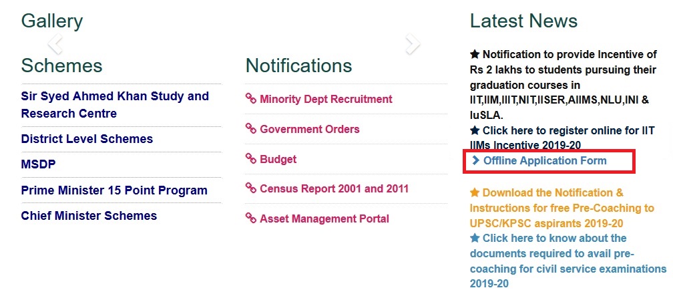Viewport: 673px width, 290px height.
Task: Click the gallery next arrow
Action: click(413, 44)
